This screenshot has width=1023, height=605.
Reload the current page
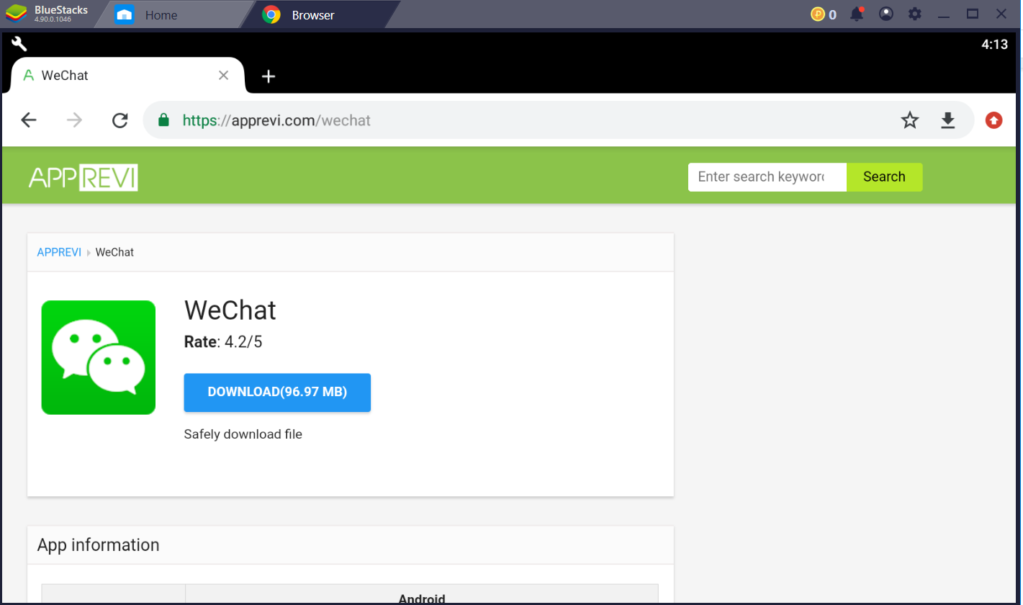(x=120, y=120)
